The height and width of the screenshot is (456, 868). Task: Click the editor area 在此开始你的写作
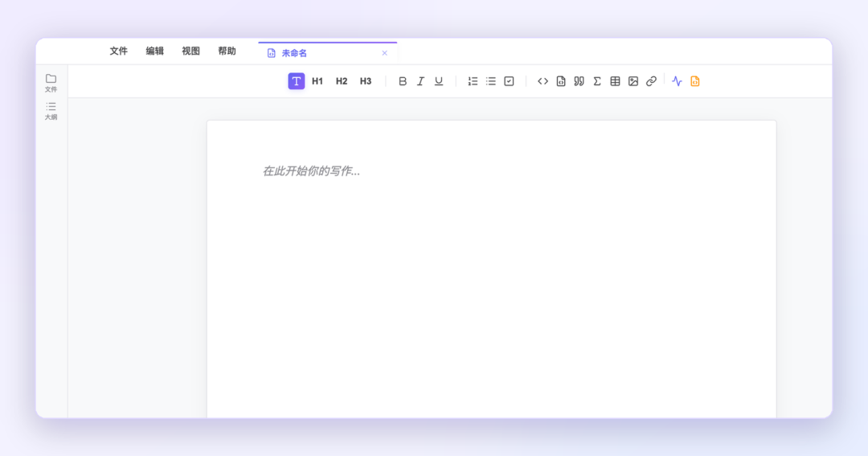point(311,171)
